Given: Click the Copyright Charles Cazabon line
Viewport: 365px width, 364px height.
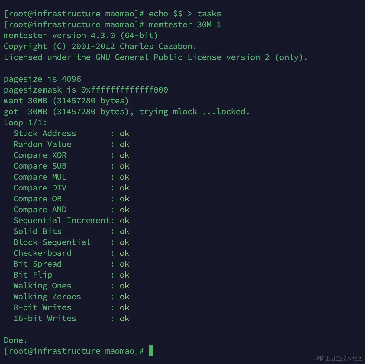Looking at the screenshot, I should click(x=100, y=47).
